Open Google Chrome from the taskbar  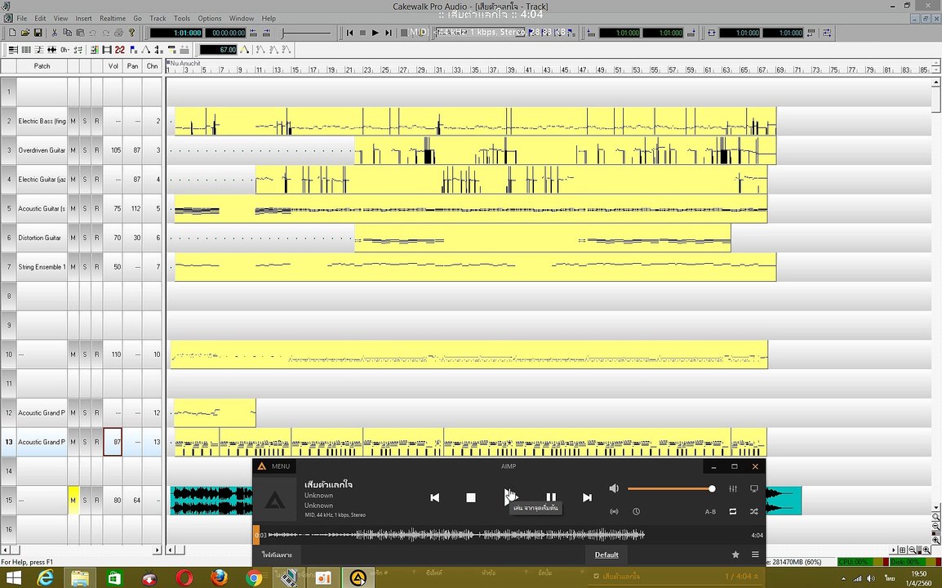tap(254, 577)
